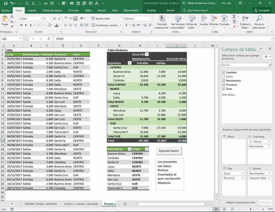Increase font size with the larger A
This screenshot has width=275, height=212.
click(54, 19)
